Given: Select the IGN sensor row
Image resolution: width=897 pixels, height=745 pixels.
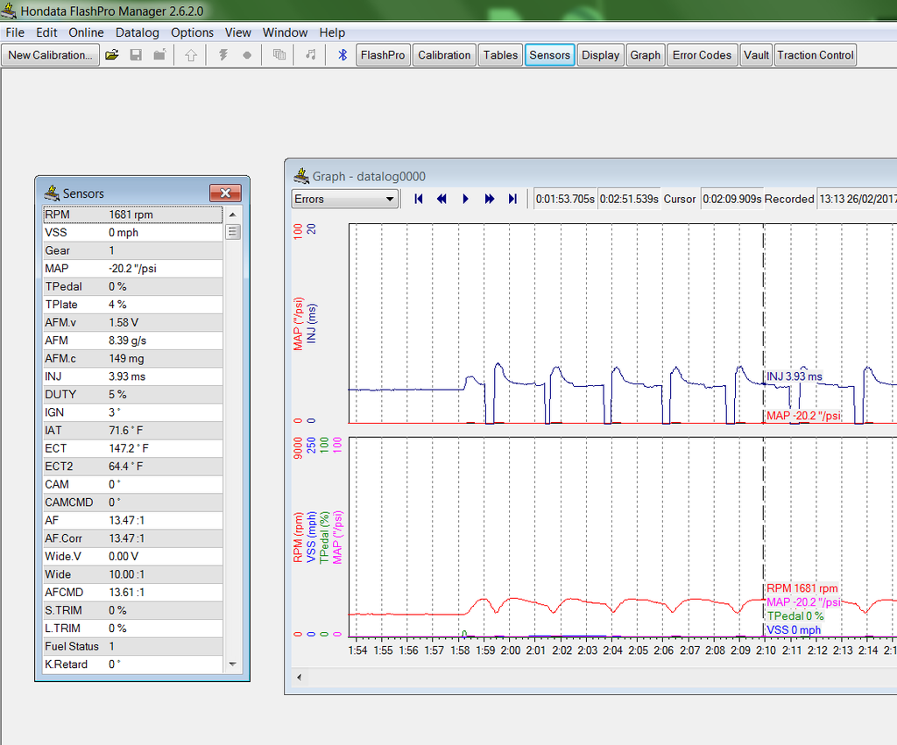Looking at the screenshot, I should pyautogui.click(x=133, y=412).
